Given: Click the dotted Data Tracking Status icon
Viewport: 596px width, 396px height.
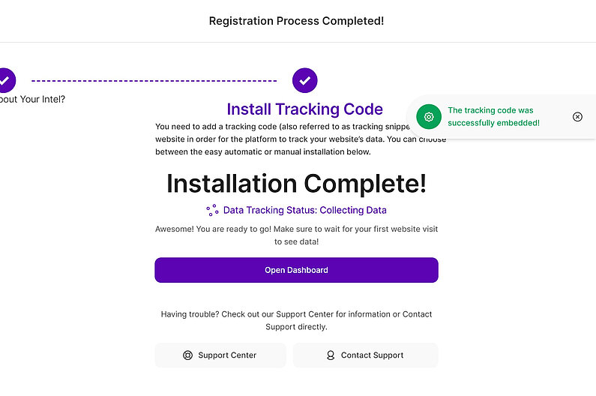Looking at the screenshot, I should (212, 210).
